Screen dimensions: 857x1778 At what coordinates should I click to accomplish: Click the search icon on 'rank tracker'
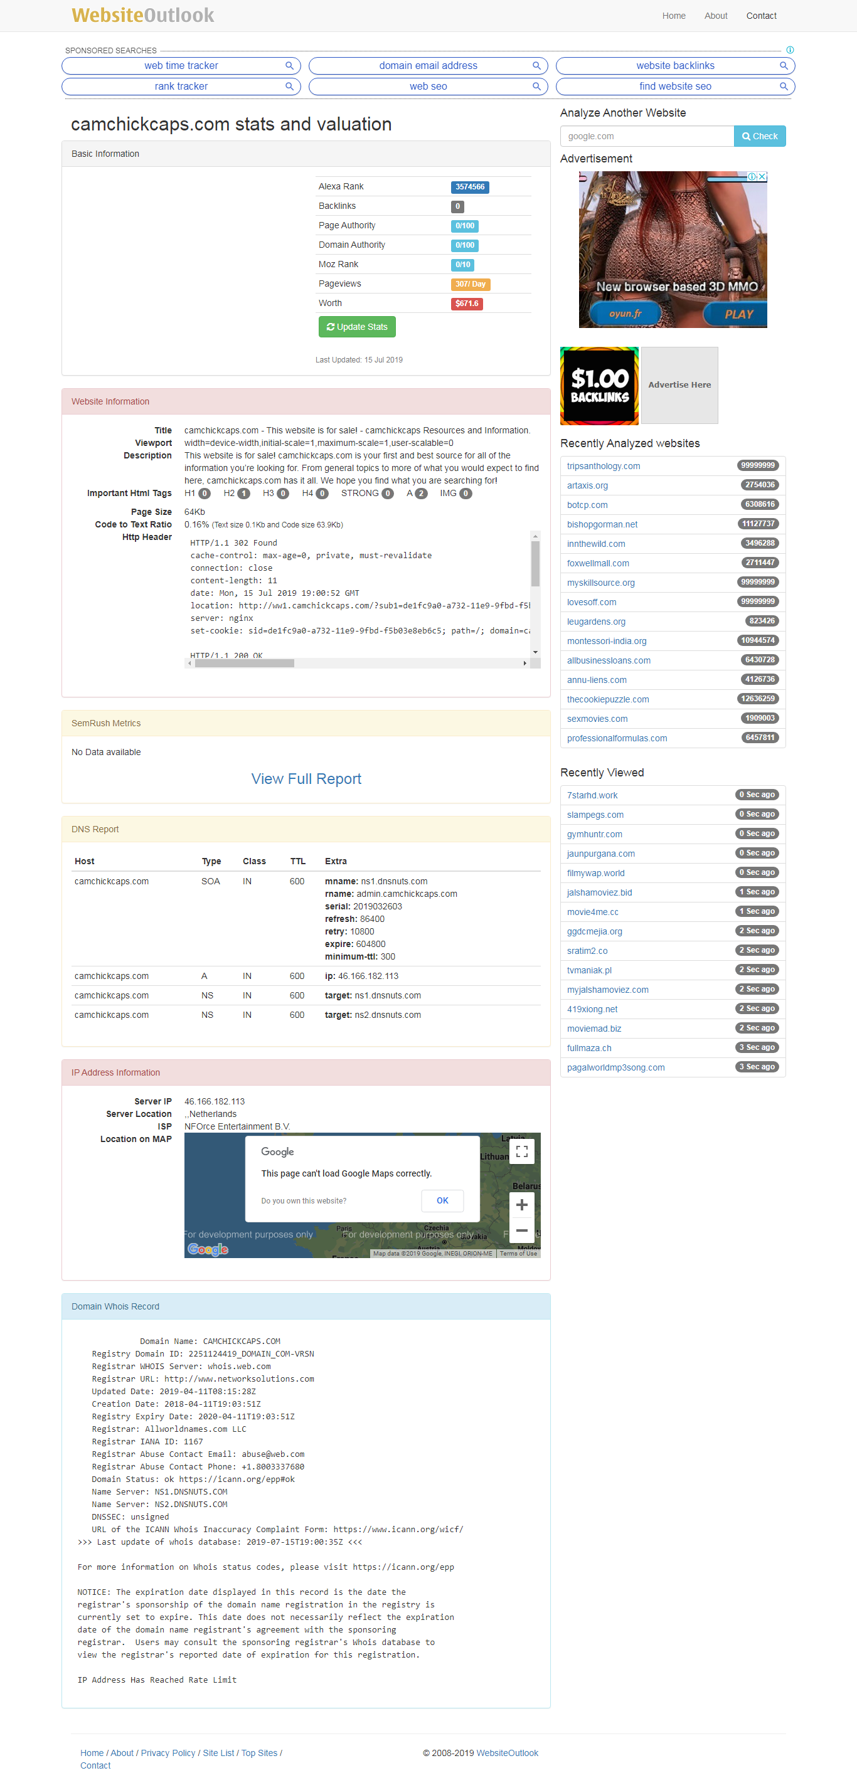click(289, 87)
